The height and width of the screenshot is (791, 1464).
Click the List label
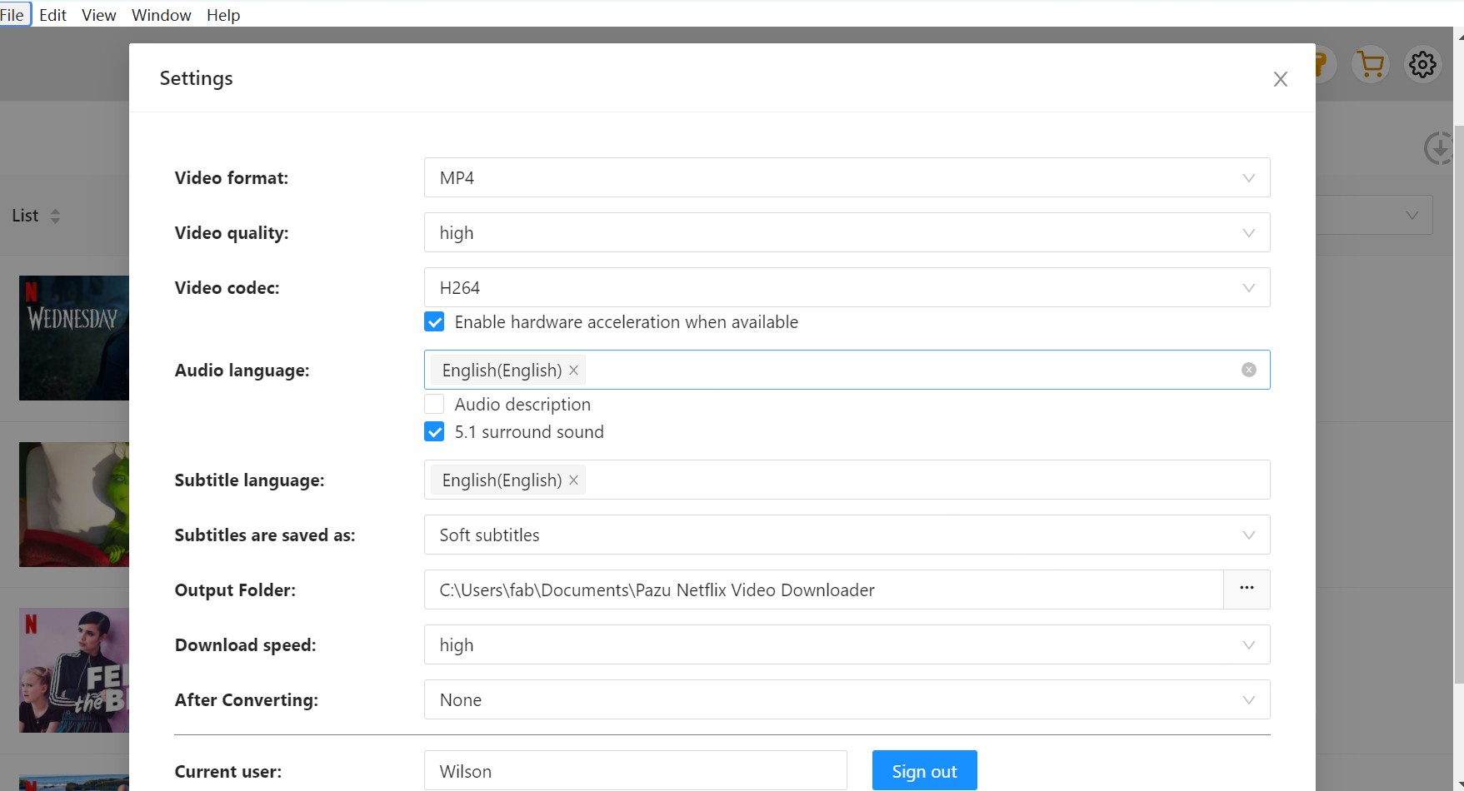coord(25,216)
